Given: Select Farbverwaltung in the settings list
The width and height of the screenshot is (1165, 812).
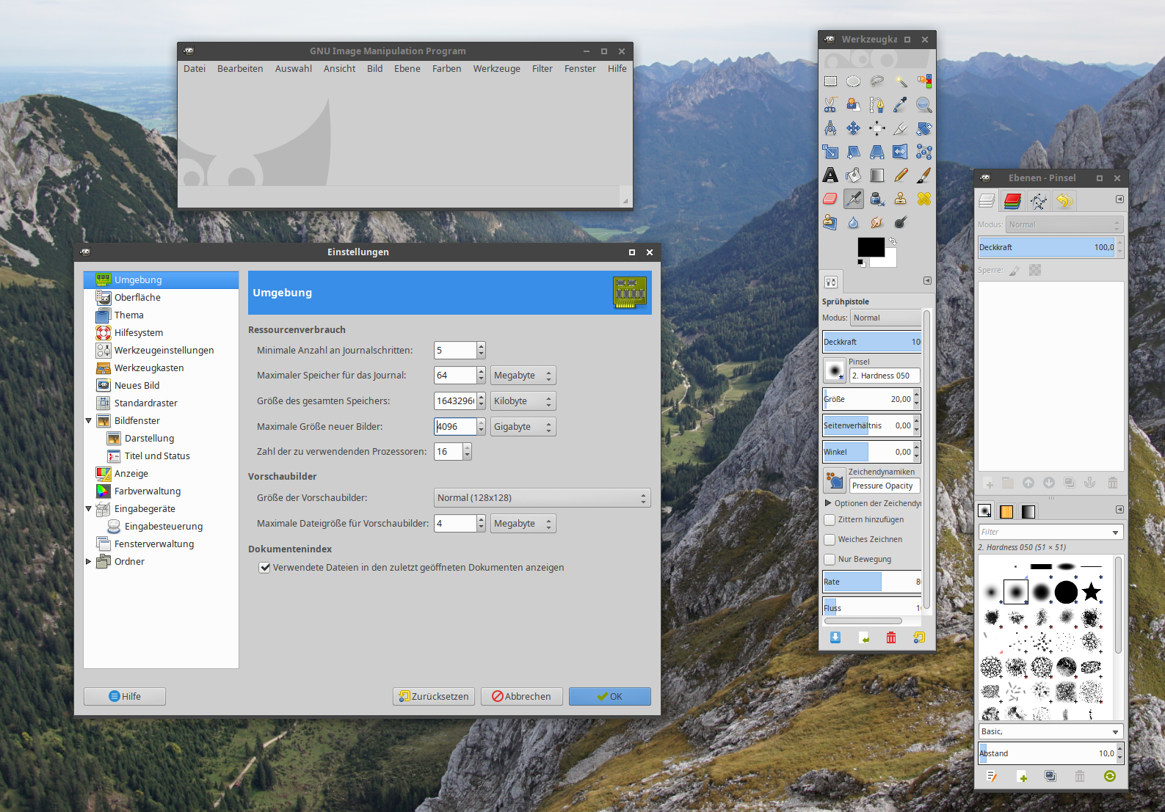Looking at the screenshot, I should point(148,491).
